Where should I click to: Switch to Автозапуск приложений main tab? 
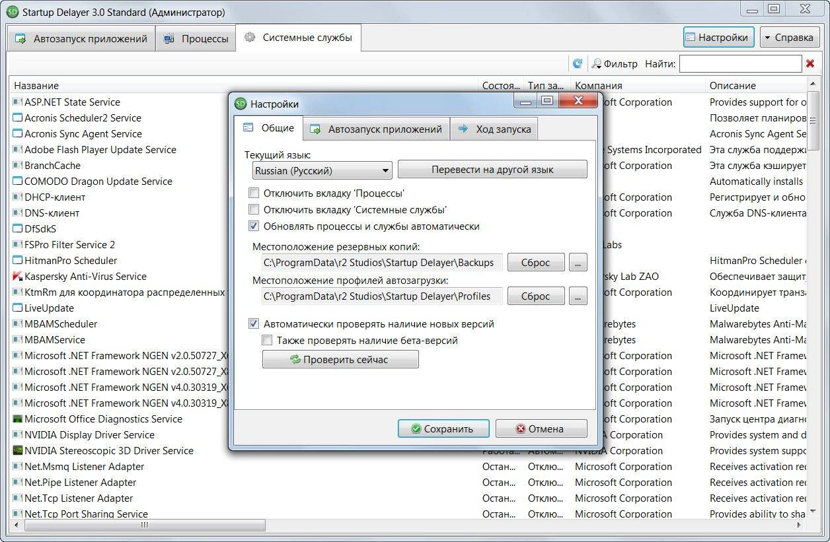[x=82, y=38]
